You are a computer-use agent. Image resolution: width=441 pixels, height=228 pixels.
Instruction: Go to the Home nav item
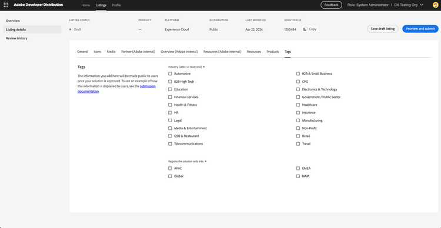click(x=85, y=5)
